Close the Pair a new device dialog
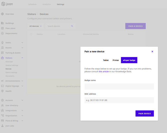The height and width of the screenshot is (133, 167). [152, 51]
